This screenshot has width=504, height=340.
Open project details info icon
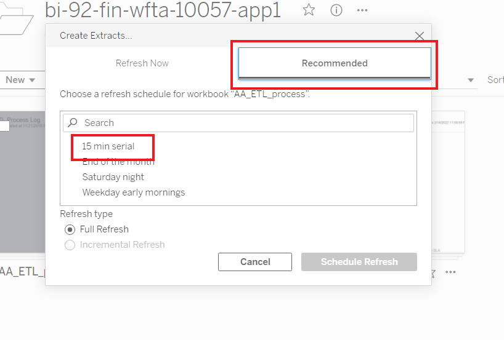(x=336, y=10)
